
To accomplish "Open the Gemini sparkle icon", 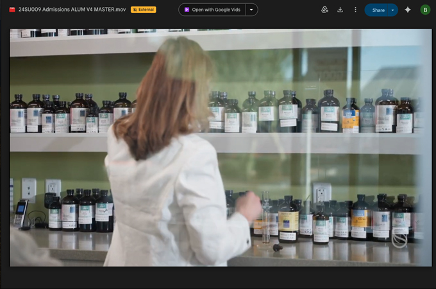I will coord(408,10).
